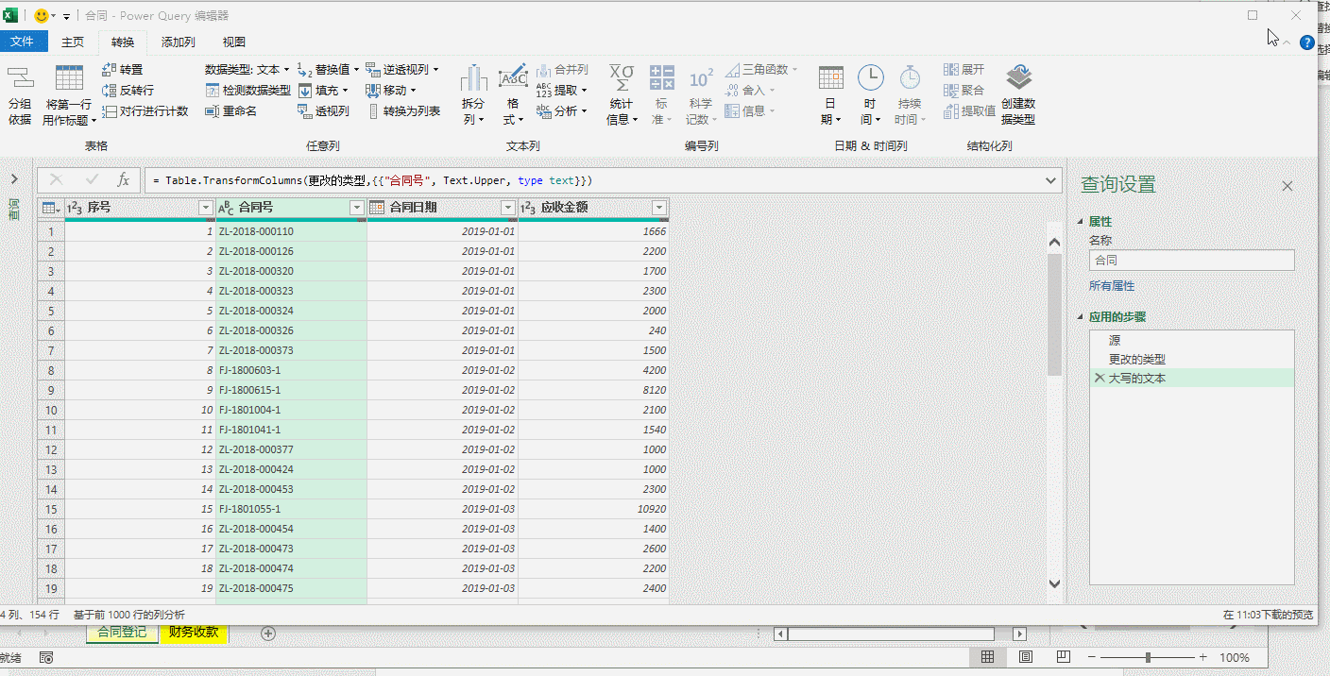
Task: Click the query name input field 合同
Action: 1191,260
